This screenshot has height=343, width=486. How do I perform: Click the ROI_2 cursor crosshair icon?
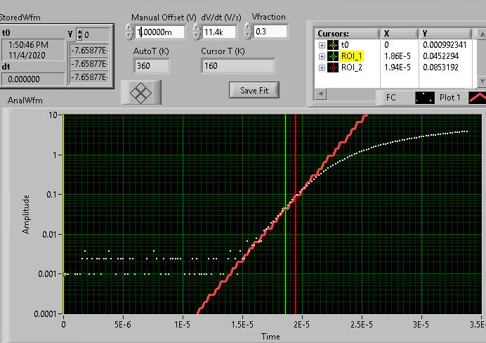point(333,67)
